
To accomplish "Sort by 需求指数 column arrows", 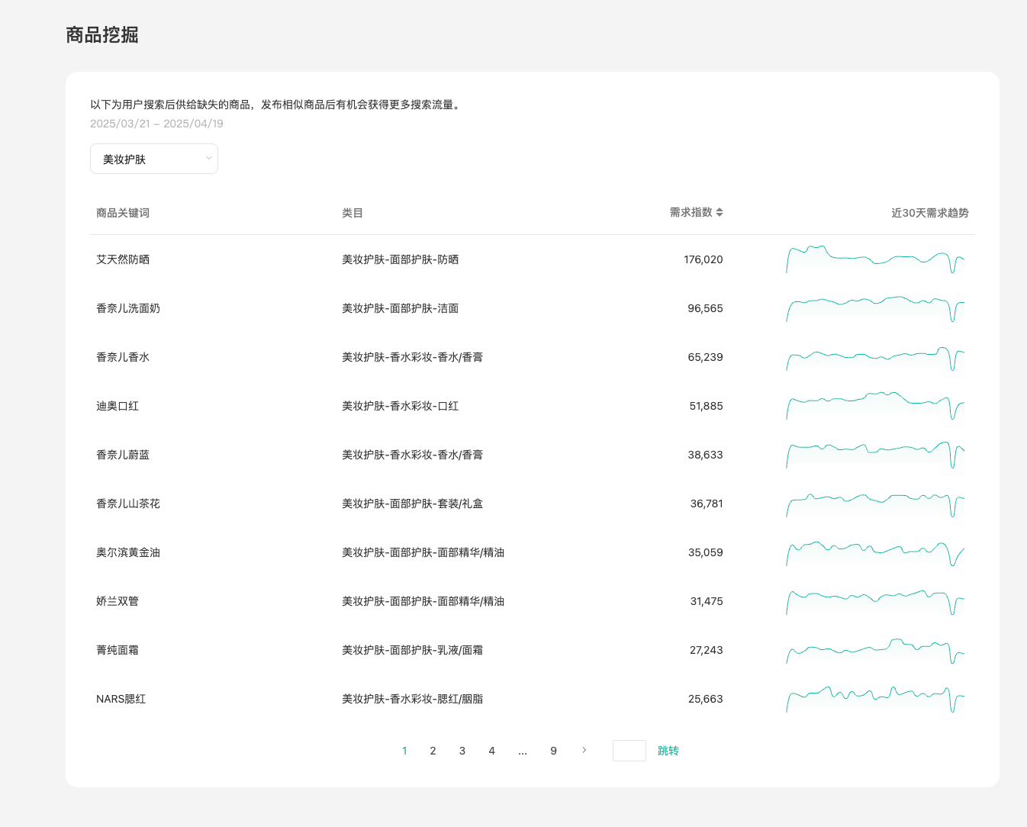I will point(719,212).
